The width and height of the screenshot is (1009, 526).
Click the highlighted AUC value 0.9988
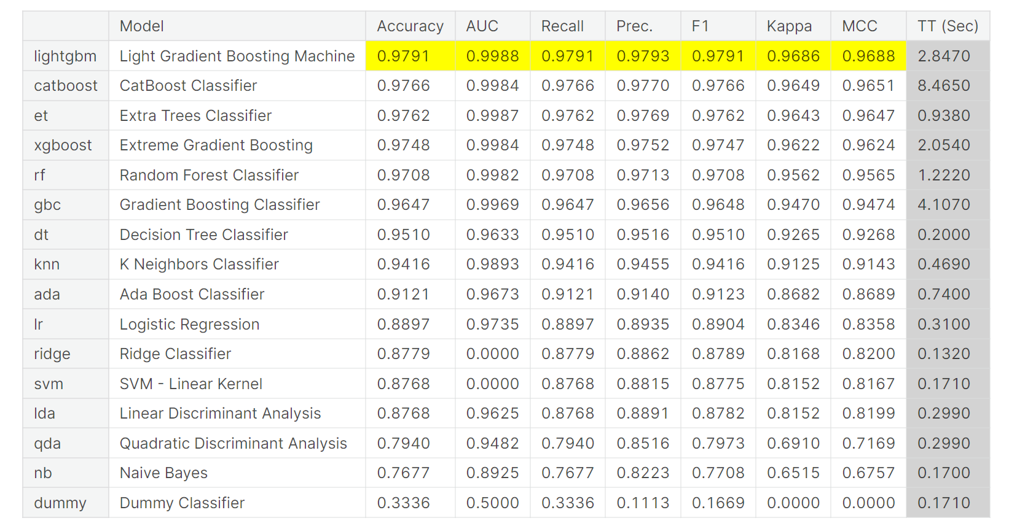492,56
